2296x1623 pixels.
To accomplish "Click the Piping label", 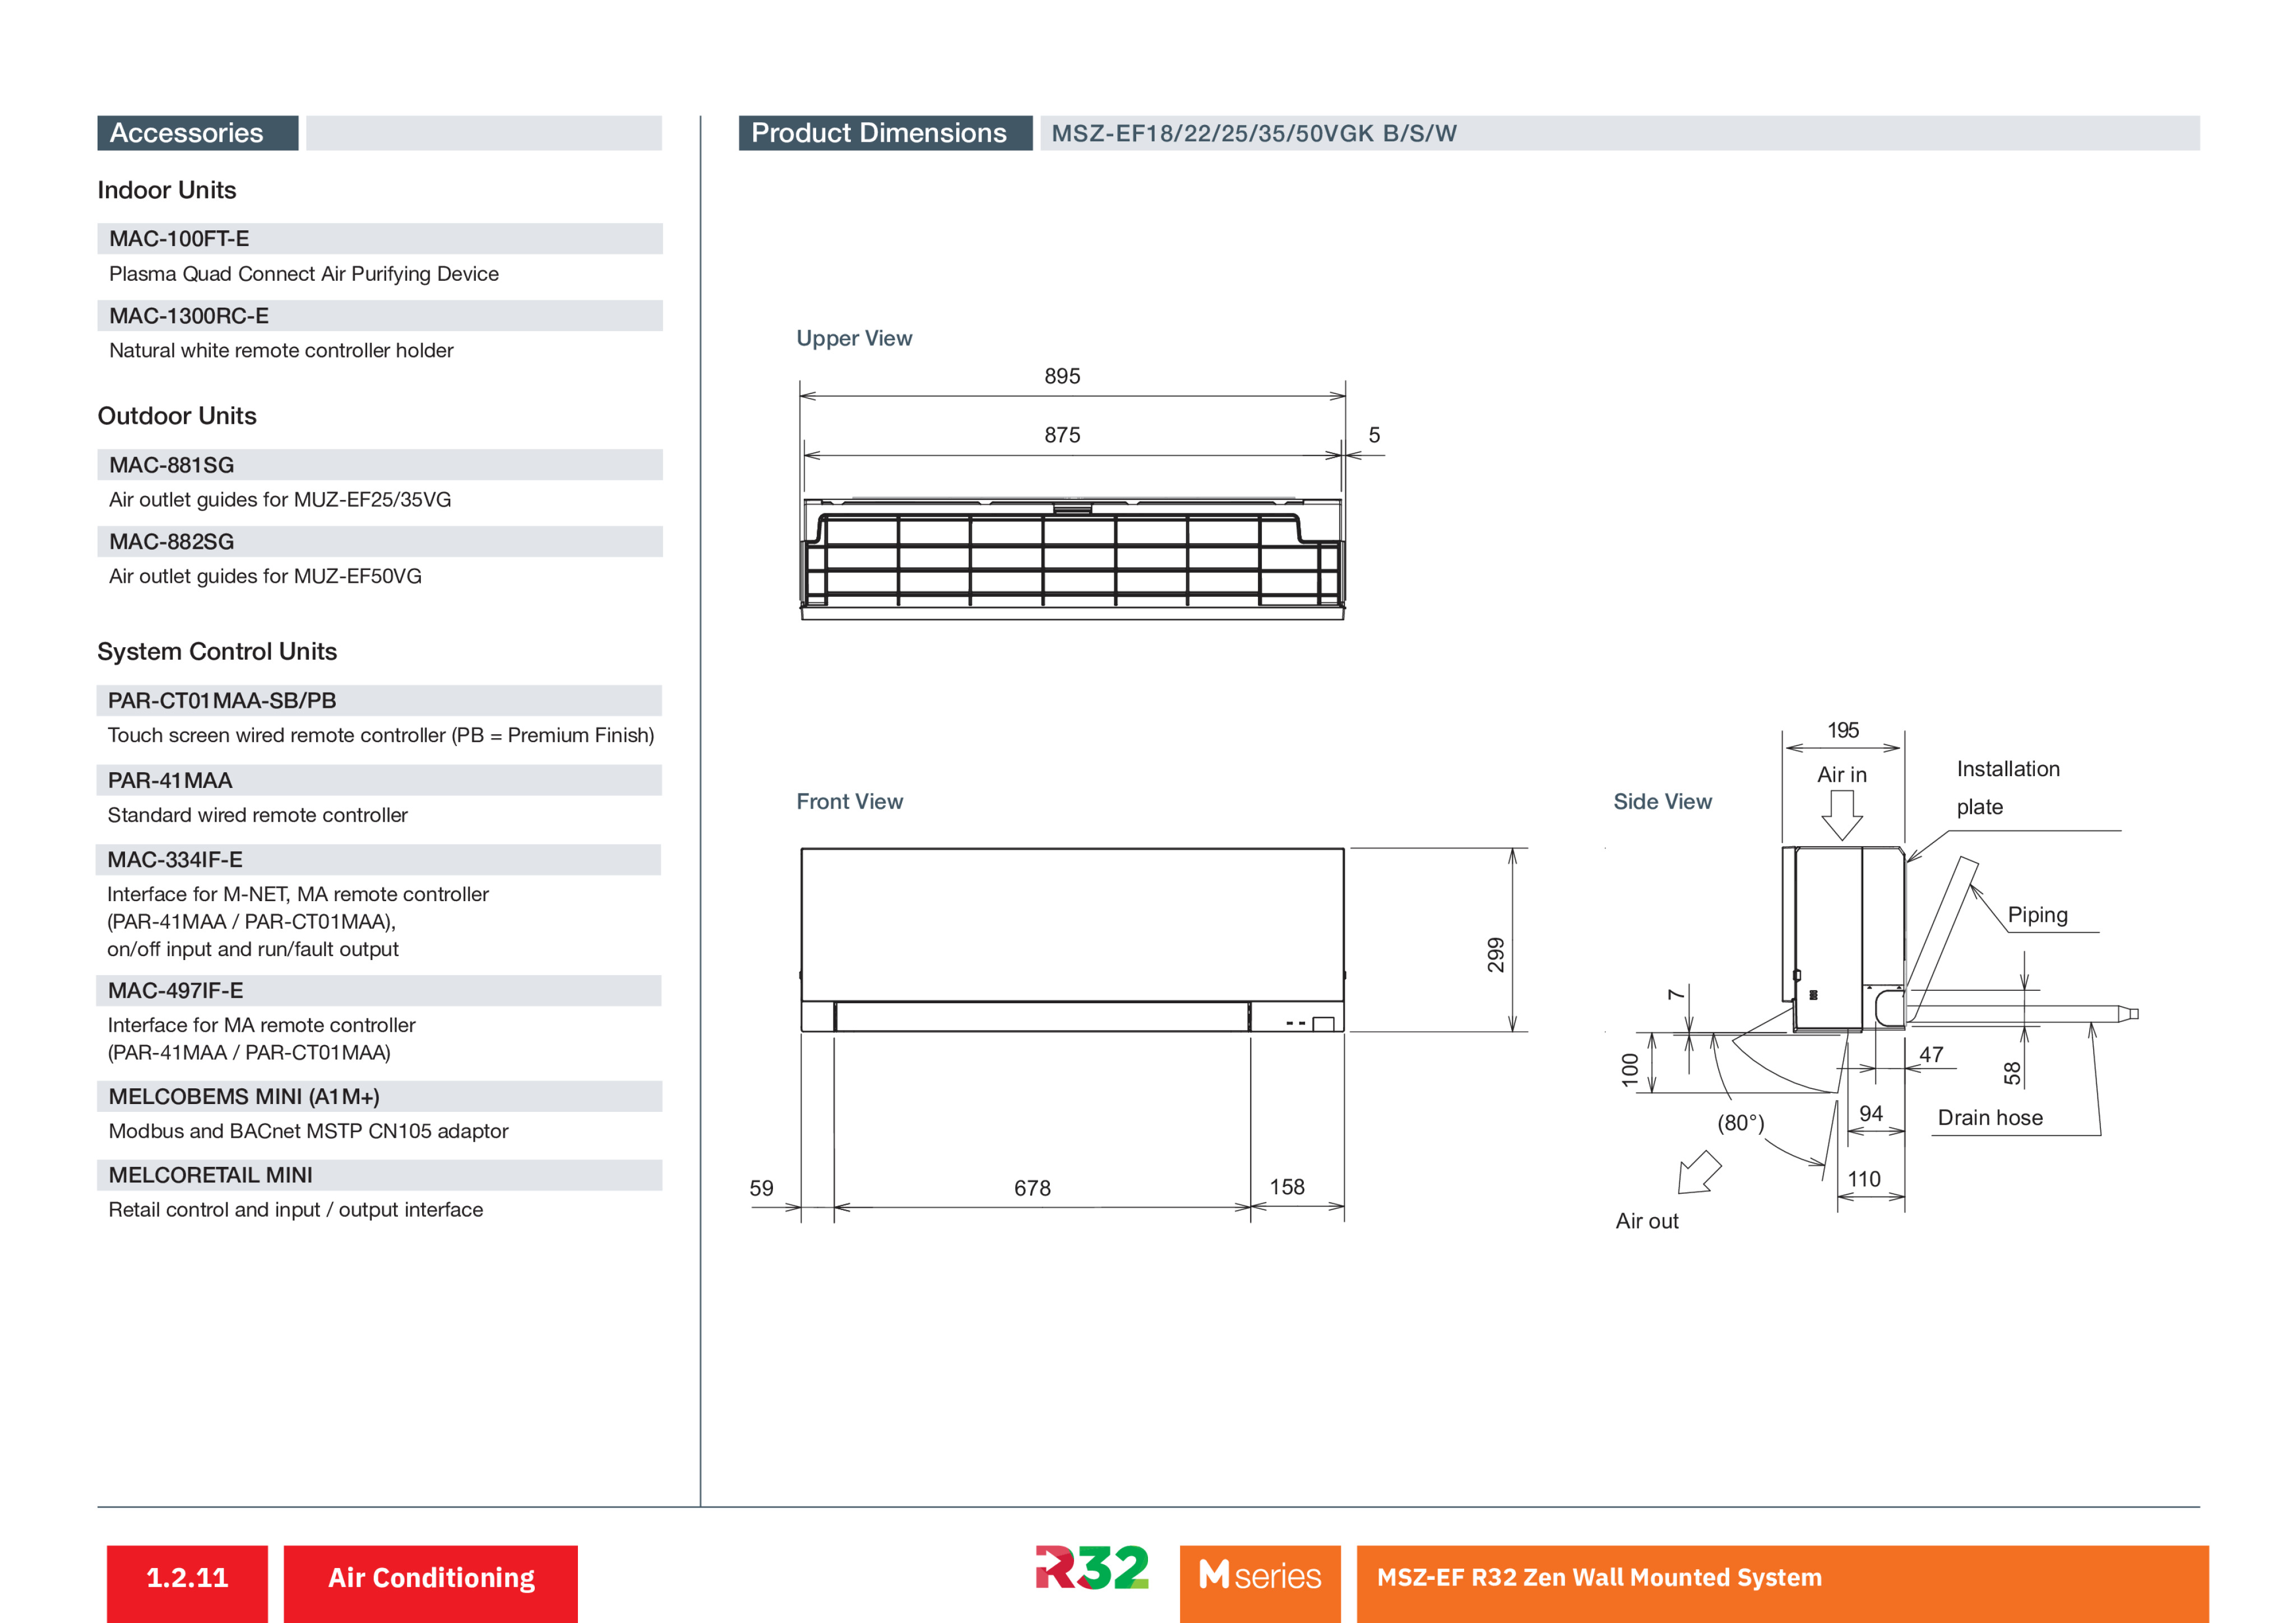I will [x=2037, y=915].
